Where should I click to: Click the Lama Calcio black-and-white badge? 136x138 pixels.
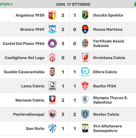click(x=52, y=86)
